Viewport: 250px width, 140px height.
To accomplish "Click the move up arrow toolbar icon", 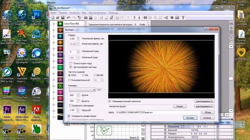I will [x=134, y=17].
